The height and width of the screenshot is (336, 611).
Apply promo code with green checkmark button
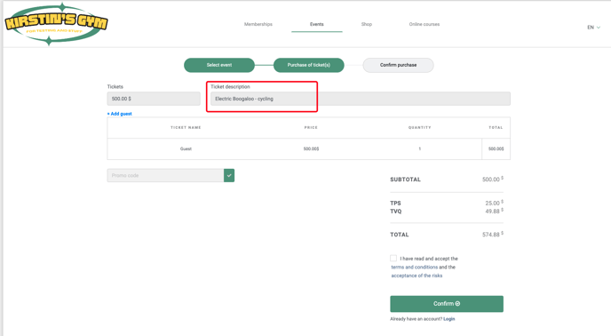coord(229,176)
